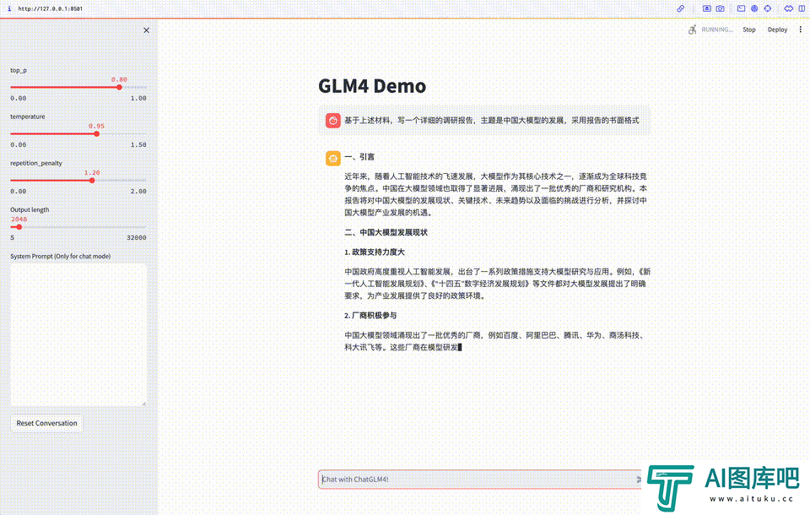The image size is (810, 515).
Task: Click the 1.20 repetition penalty value
Action: tap(92, 172)
